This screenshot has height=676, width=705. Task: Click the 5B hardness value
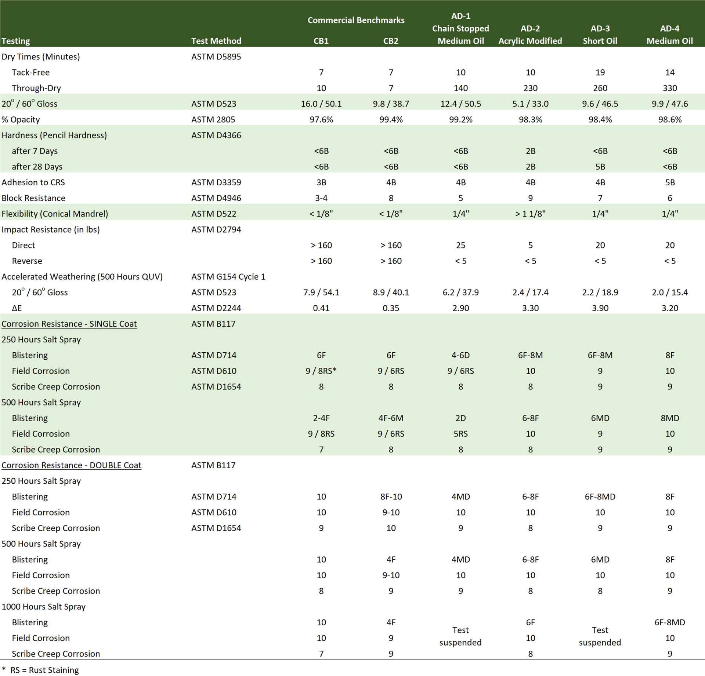pos(600,167)
